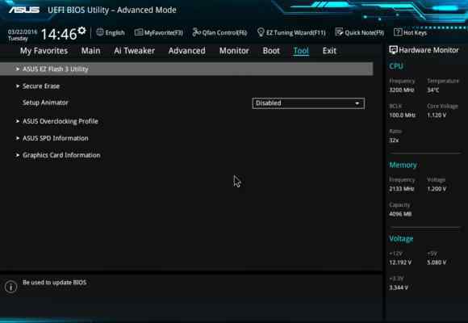Click the 5.080 V reading
Viewport: 468px width, 323px height.
437,262
